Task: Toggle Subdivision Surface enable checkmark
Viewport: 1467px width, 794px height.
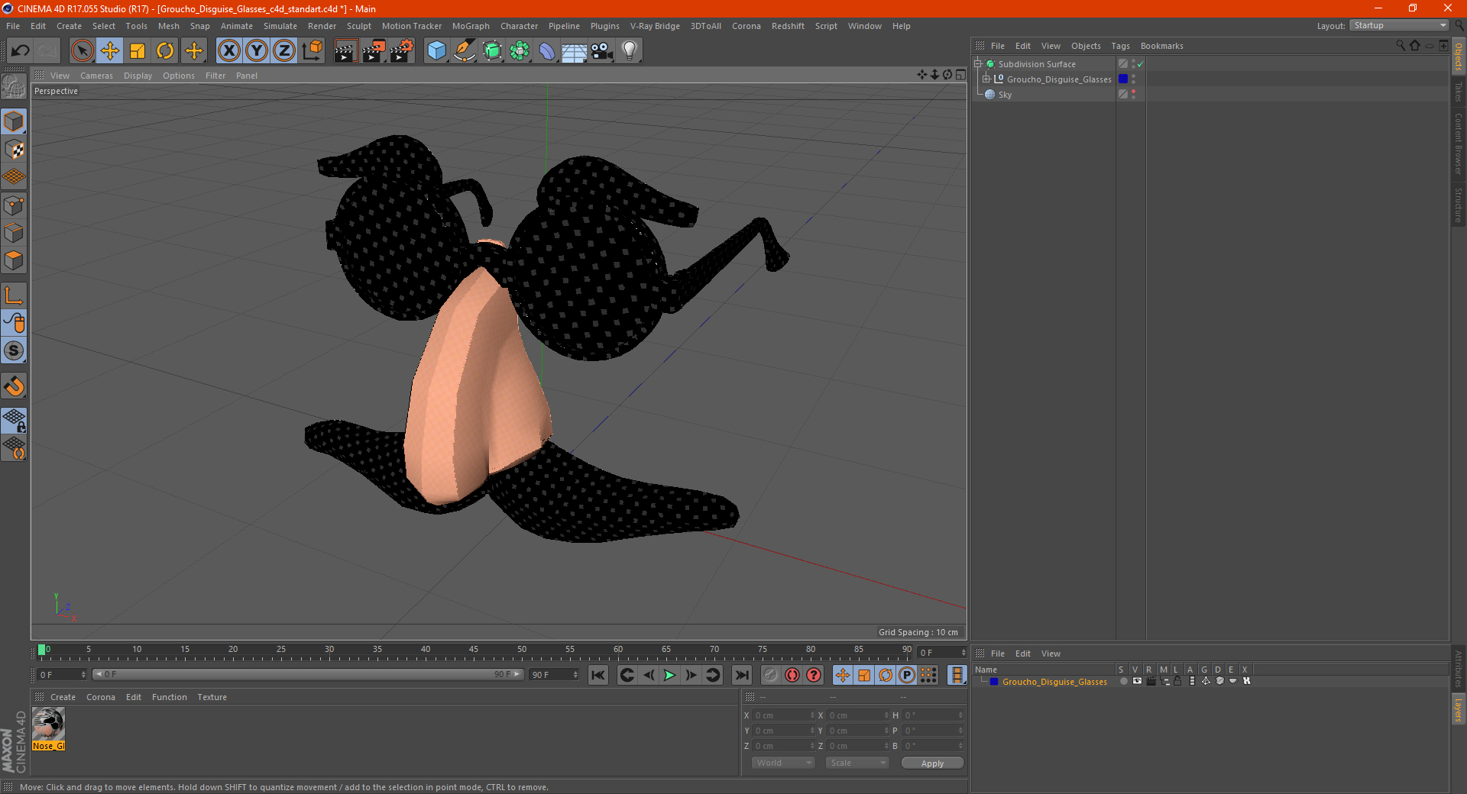Action: (x=1140, y=64)
